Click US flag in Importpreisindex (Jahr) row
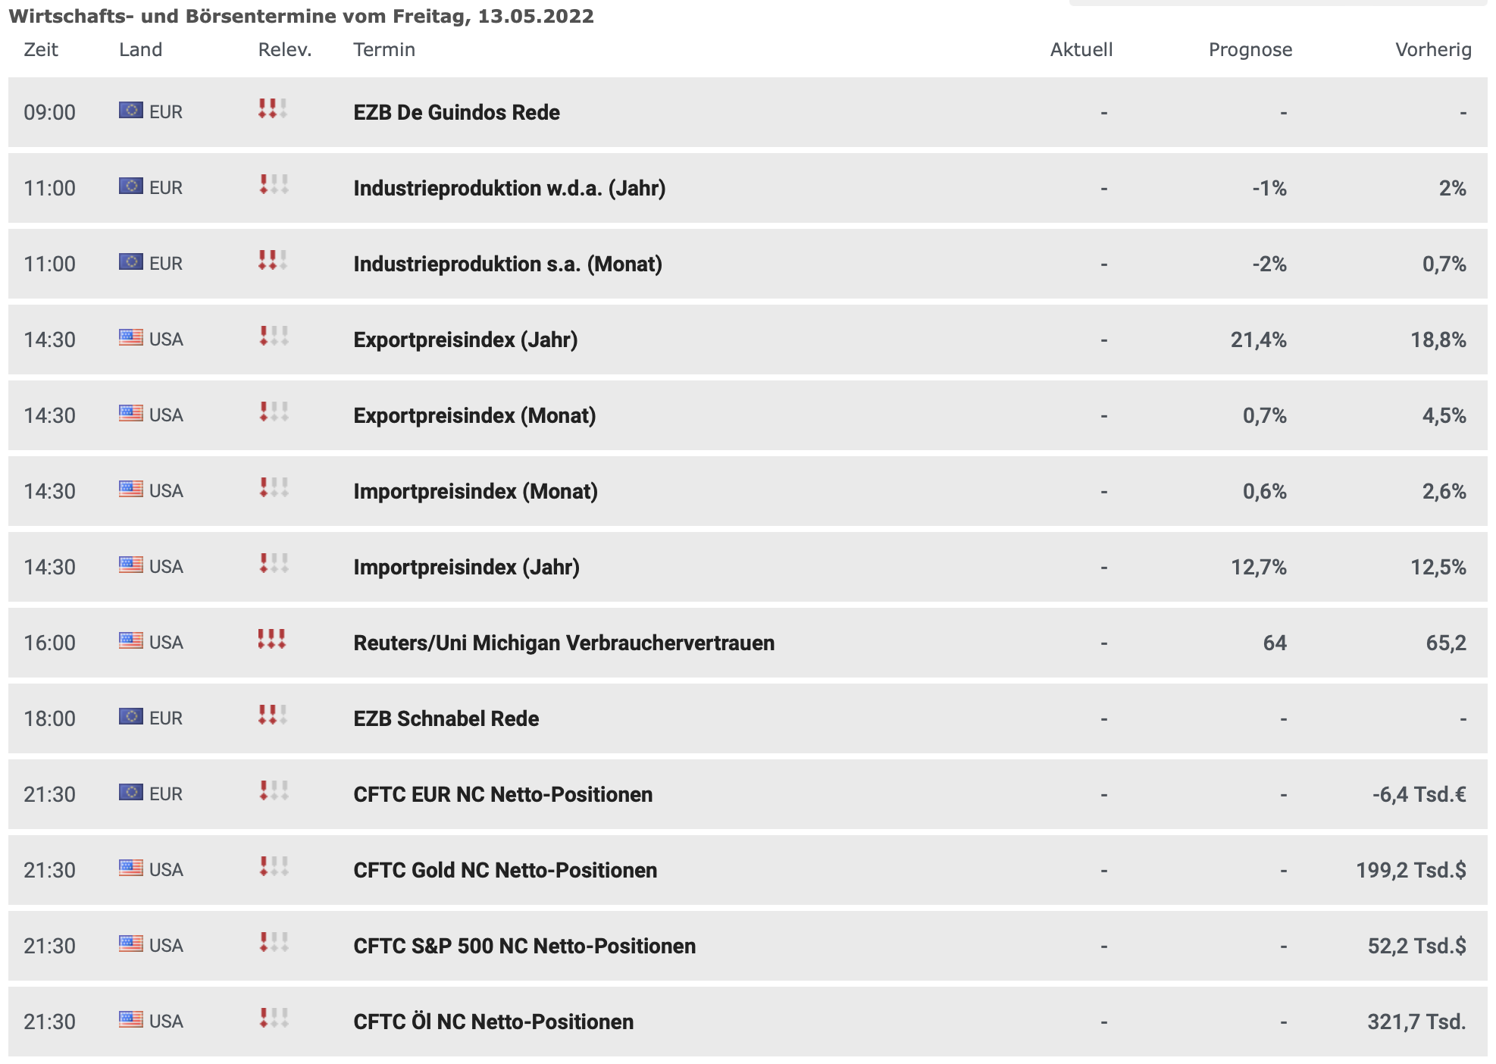This screenshot has width=1496, height=1064. [x=130, y=565]
